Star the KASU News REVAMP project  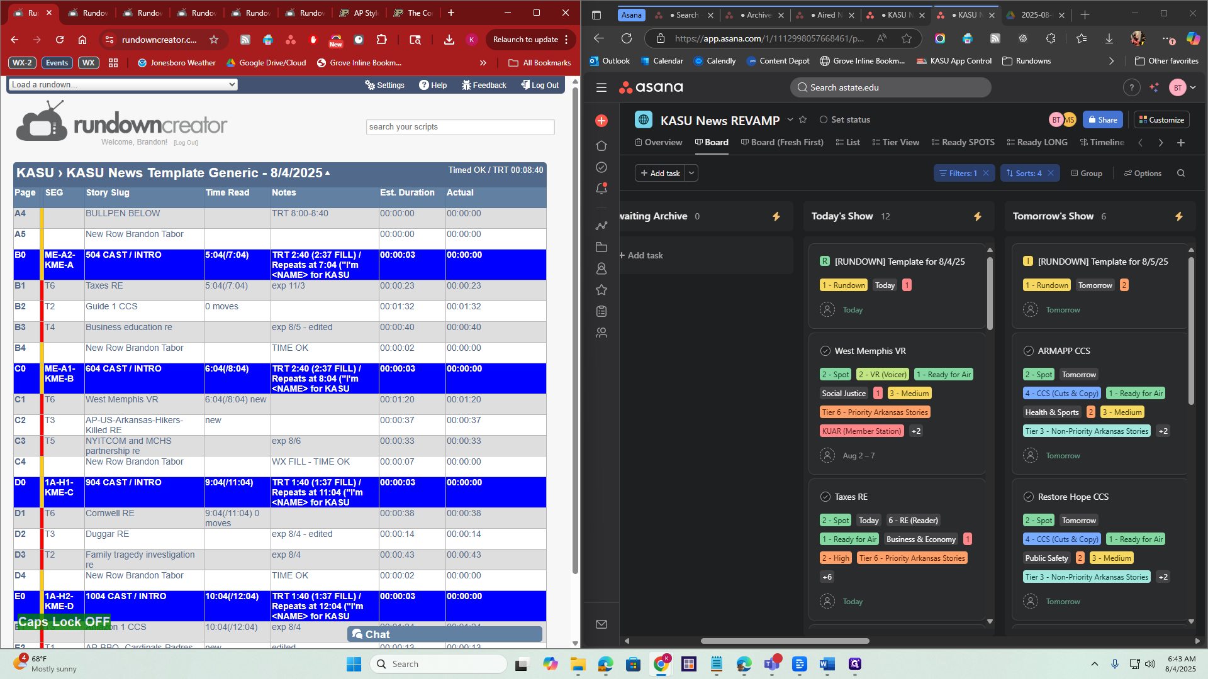(803, 119)
